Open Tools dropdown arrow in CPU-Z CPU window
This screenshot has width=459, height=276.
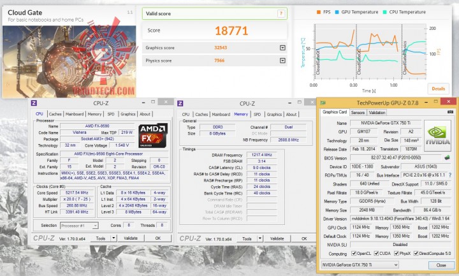point(113,238)
